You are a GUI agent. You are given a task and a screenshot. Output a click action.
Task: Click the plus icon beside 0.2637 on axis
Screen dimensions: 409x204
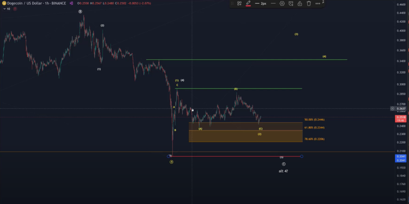tap(392, 108)
